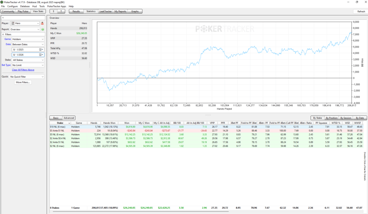The width and height of the screenshot is (368, 214).
Task: Switch to the Advanced stats toggle
Action: (69, 118)
